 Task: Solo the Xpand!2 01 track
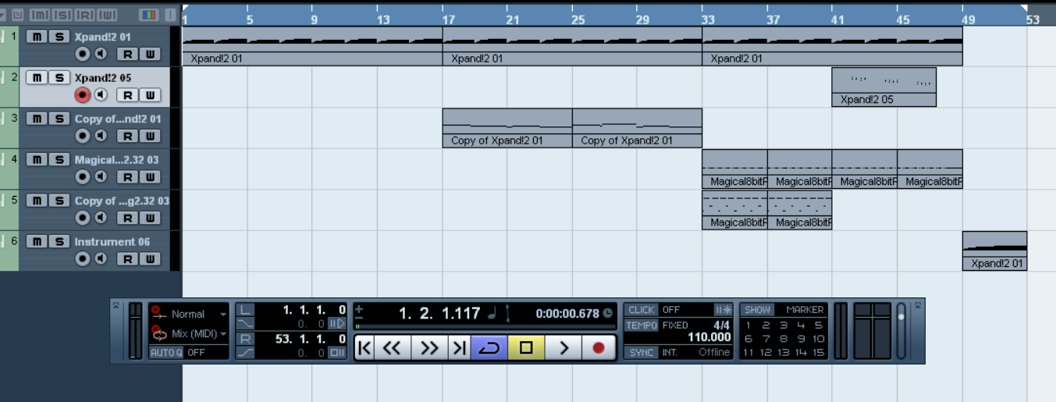click(x=59, y=37)
